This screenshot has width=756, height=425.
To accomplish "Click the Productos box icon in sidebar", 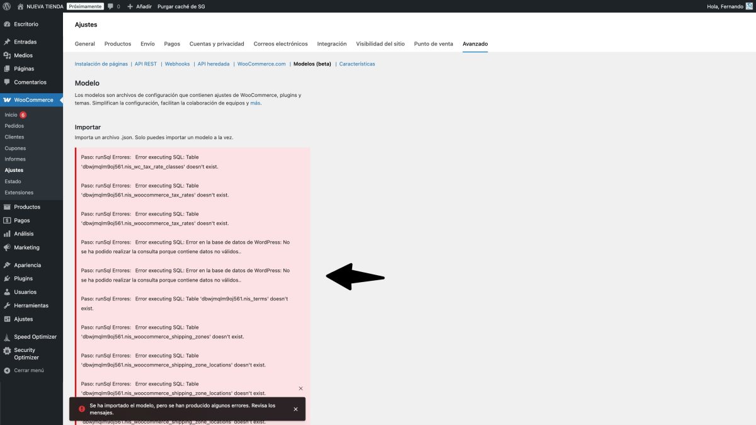I will point(7,207).
